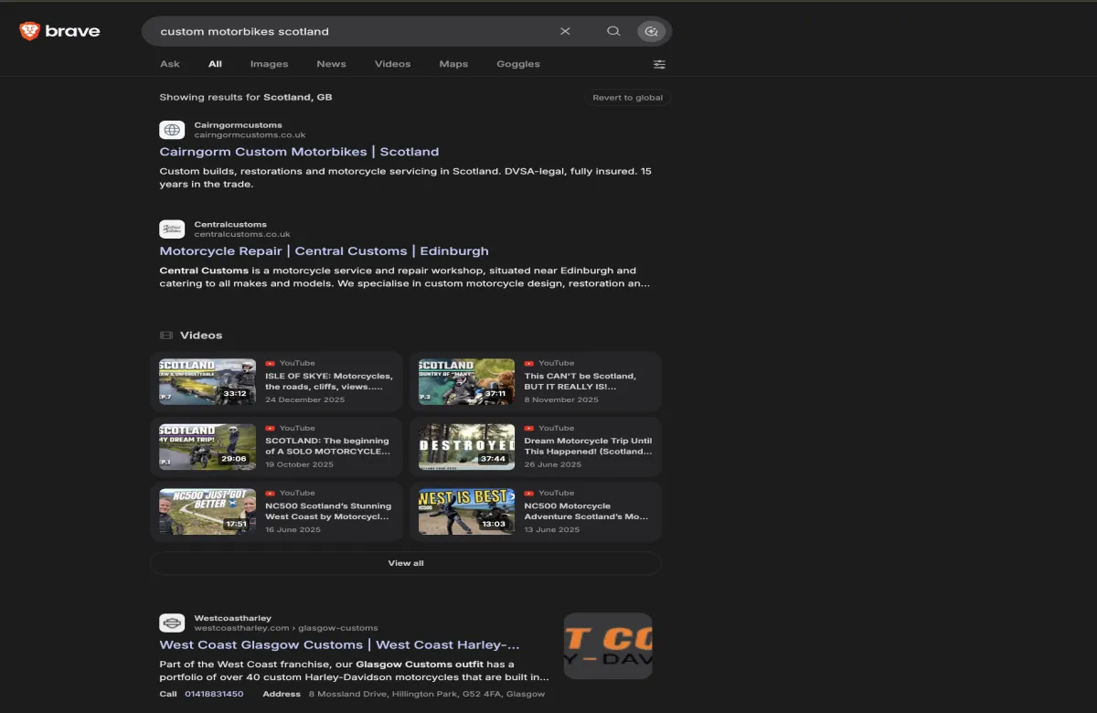Image resolution: width=1097 pixels, height=713 pixels.
Task: Submit search with the magnifier icon
Action: 613,31
